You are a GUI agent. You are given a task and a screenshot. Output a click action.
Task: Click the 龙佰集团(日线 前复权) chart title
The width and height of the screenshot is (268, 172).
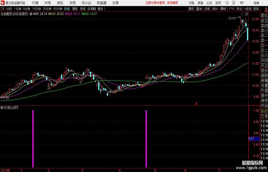click(14, 14)
